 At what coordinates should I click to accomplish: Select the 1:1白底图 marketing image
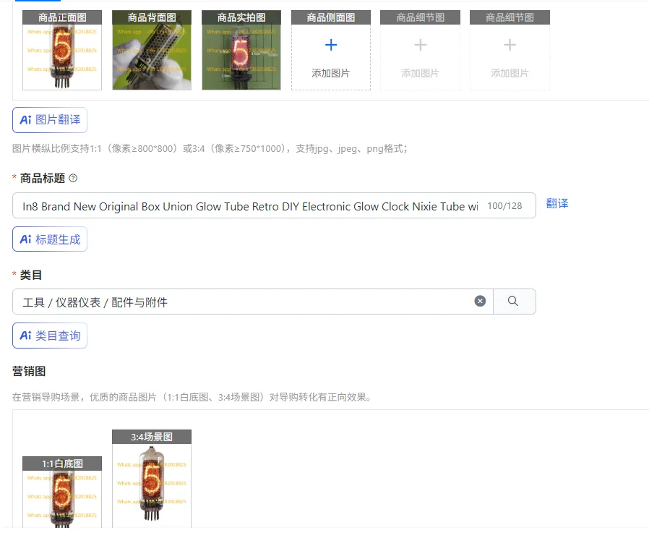pos(62,492)
